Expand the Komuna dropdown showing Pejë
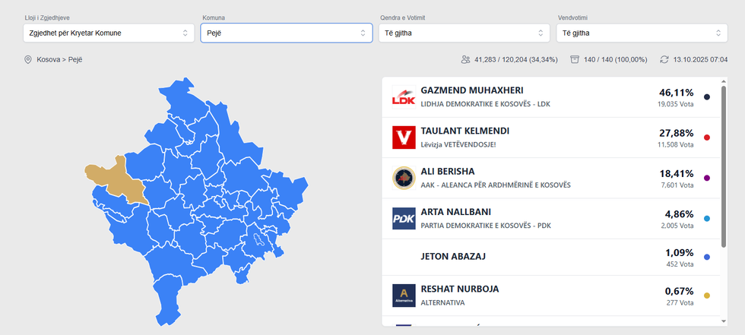Screen dimensions: 745x335 pos(287,33)
